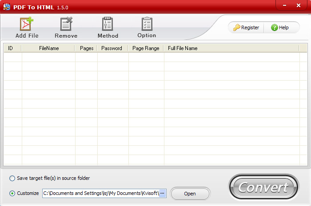Screen dimensions: 311x206
Task: Click the PDF To HTML app icon in title bar
Action: (7, 7)
